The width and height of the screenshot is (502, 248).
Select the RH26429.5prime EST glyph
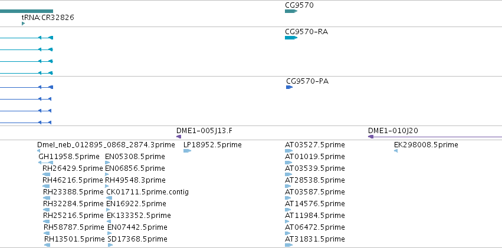[x=47, y=174]
